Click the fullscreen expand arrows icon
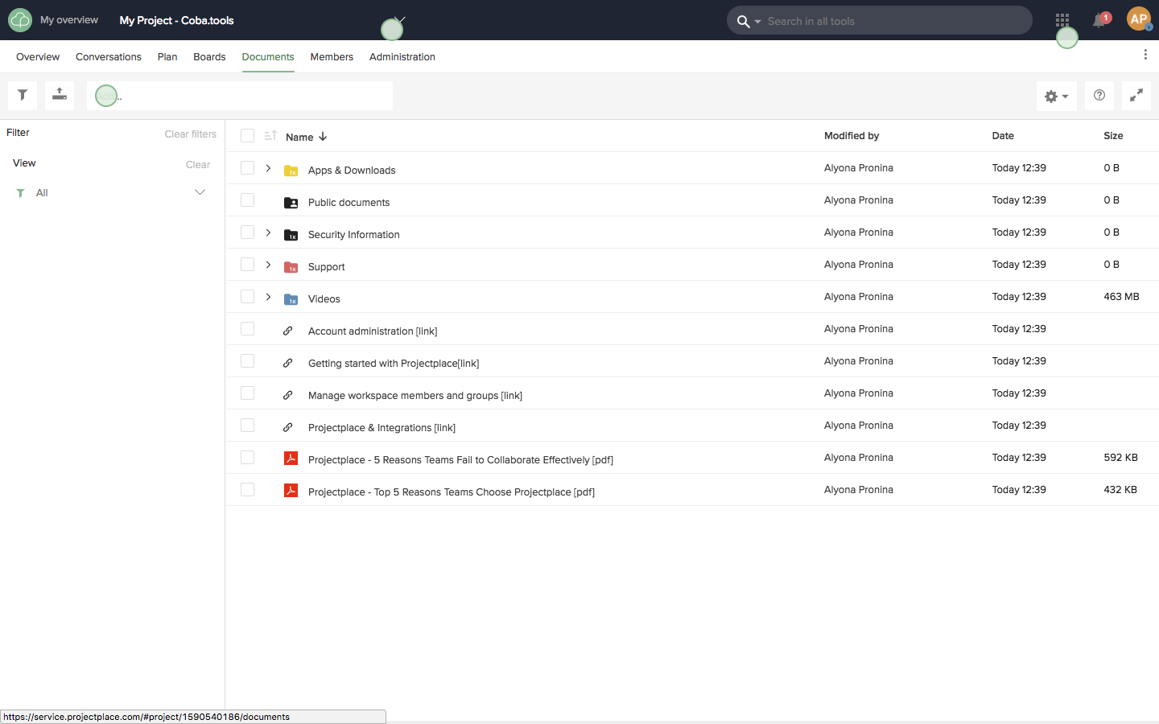Screen dimensions: 1159x724 click(1136, 95)
